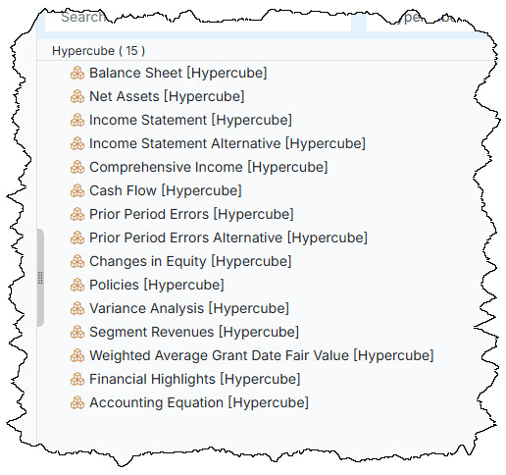Select Income Statement Alternative [Hypercube]
This screenshot has height=475, width=506.
pos(228,143)
